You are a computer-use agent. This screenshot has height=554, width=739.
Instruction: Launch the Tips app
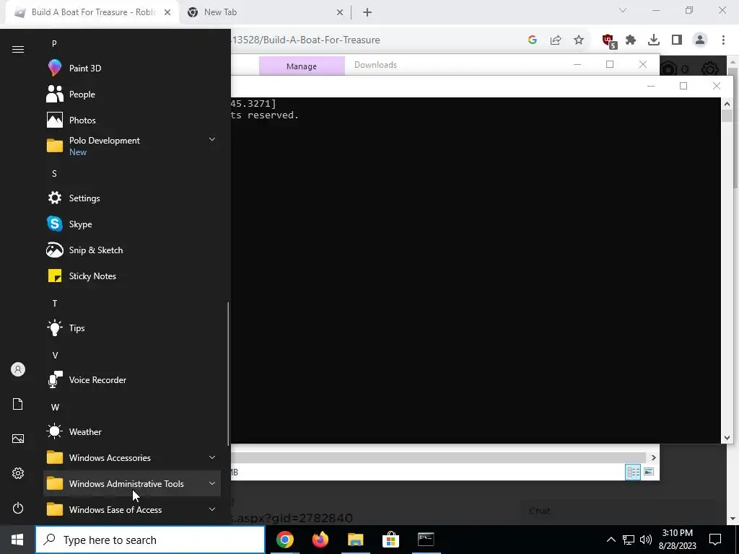click(132, 328)
